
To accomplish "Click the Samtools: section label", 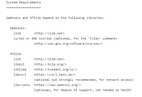I will (18, 28).
